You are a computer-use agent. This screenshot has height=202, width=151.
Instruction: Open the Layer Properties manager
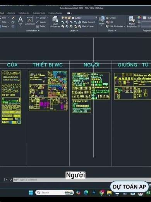(x=55, y=22)
